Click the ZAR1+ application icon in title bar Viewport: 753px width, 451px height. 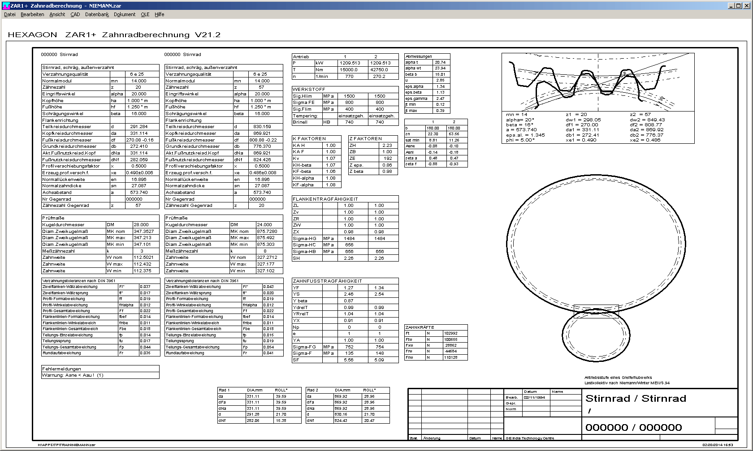click(5, 6)
